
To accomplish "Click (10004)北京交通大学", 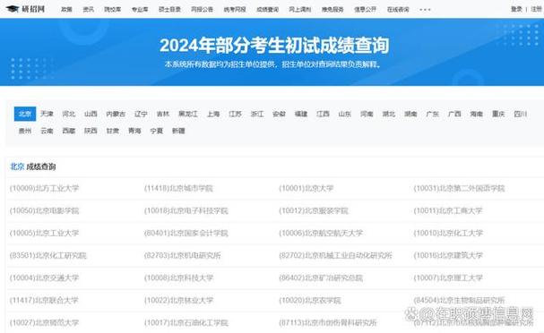I will coord(45,277).
